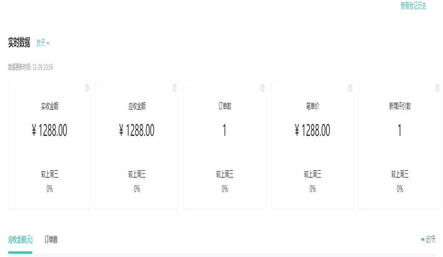Screen dimensions: 443x257
Task: Click the 0% change under 新增评价数
Action: pyautogui.click(x=400, y=189)
